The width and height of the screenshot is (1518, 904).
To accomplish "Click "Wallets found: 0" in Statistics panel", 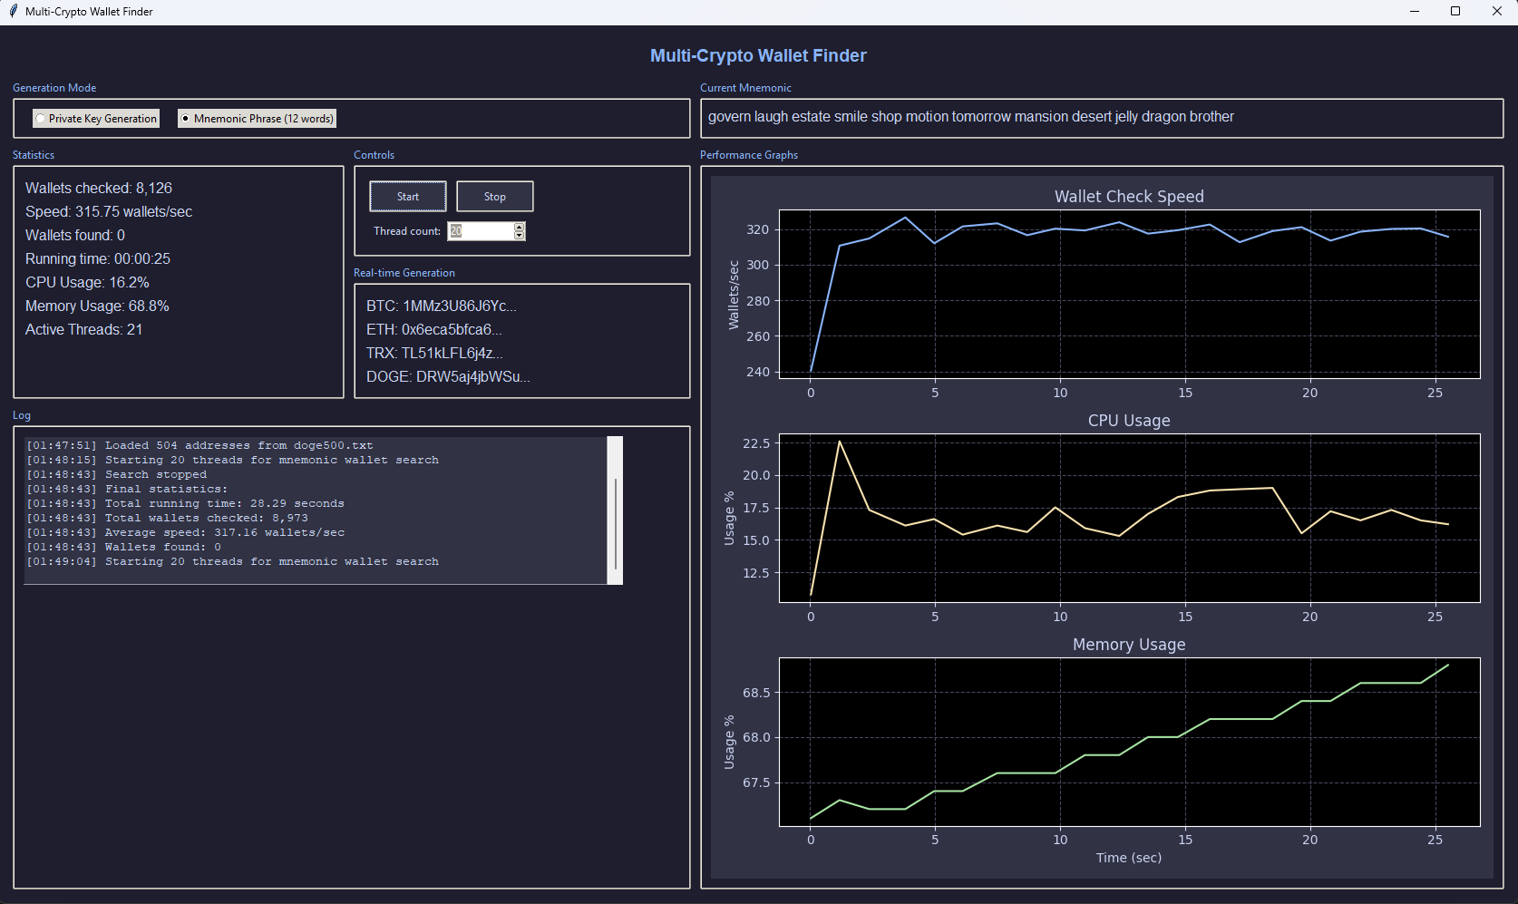I will [x=75, y=236].
